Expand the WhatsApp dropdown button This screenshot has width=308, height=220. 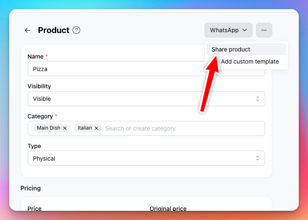click(x=228, y=30)
